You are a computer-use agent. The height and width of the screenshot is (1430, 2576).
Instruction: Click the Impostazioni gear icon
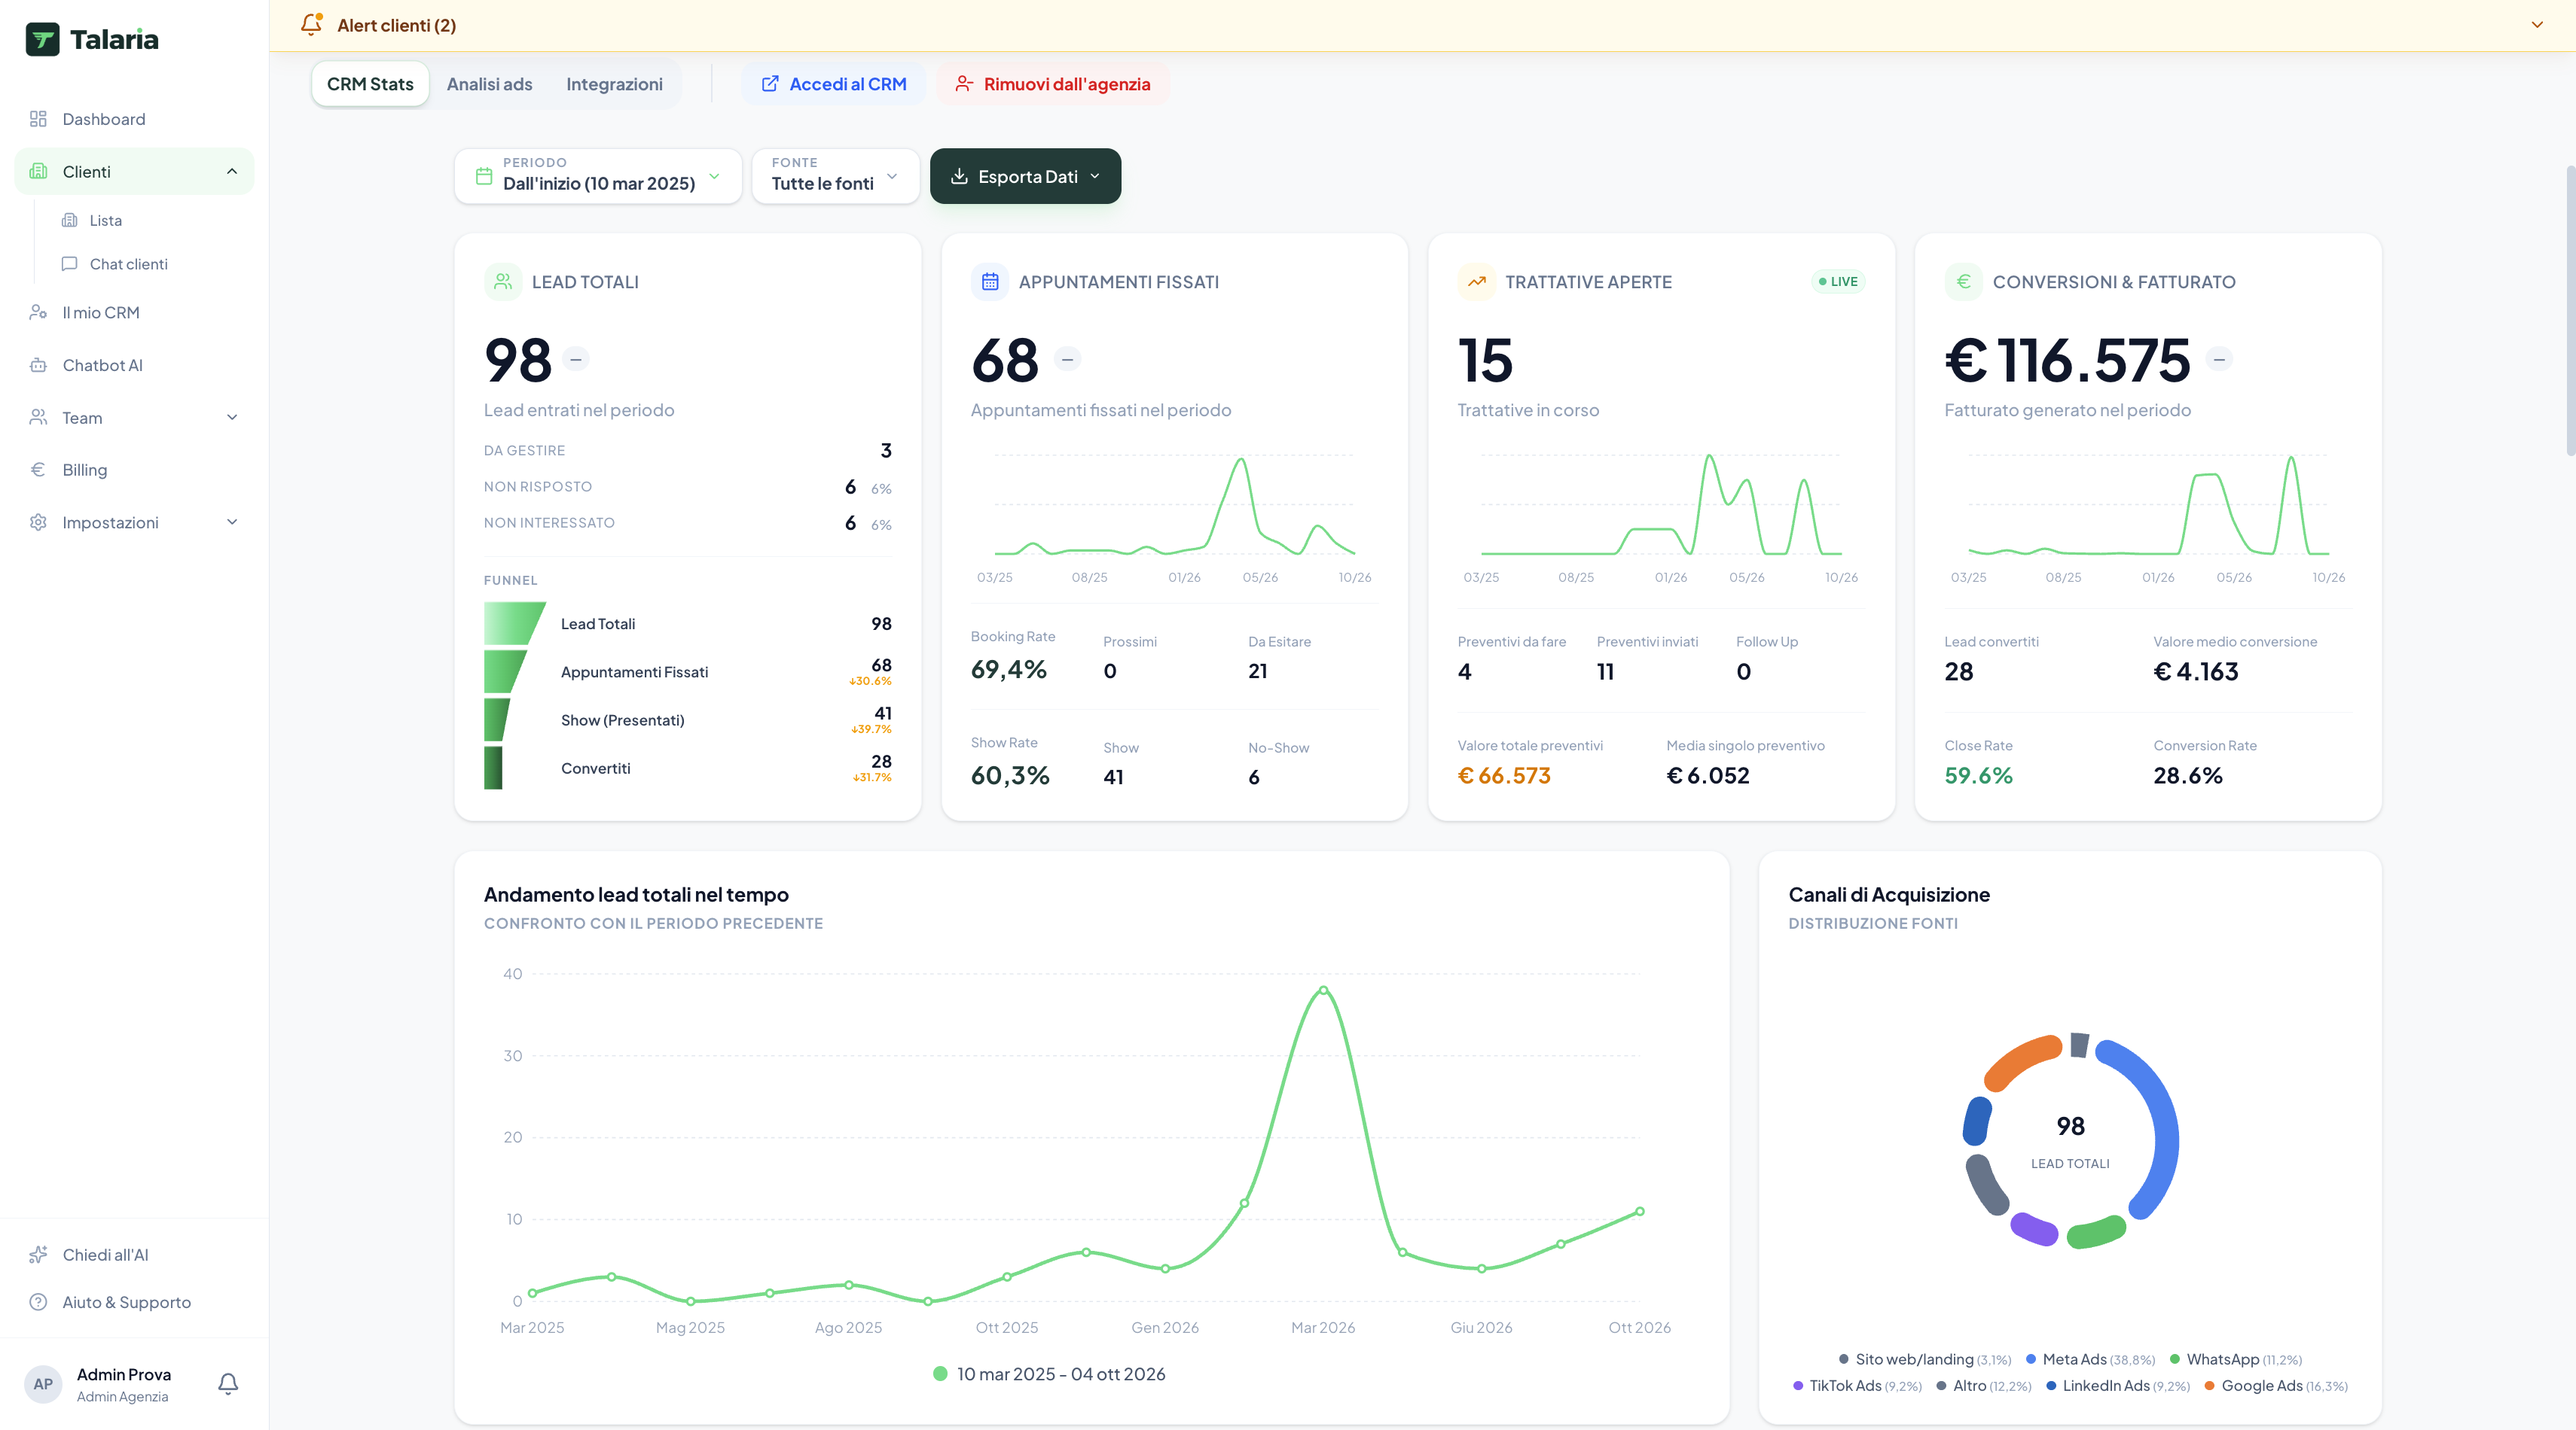(x=38, y=522)
